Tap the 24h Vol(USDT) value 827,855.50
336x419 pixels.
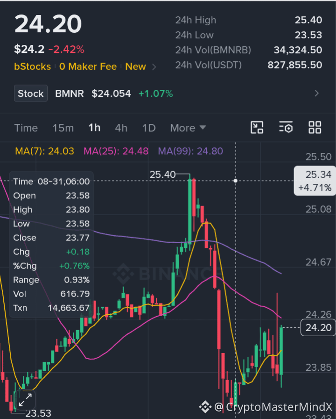(x=295, y=65)
